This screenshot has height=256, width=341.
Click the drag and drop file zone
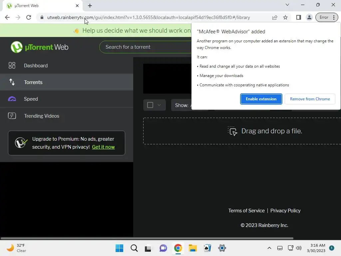click(242, 131)
